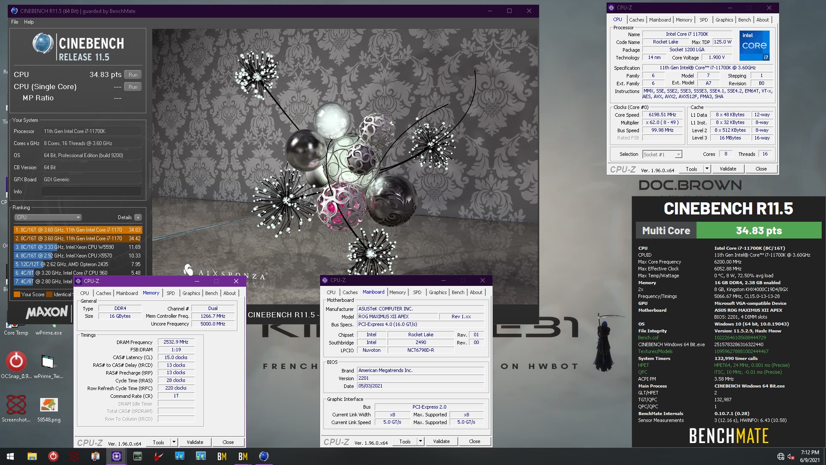Screen dimensions: 826x465
Task: Click the Core Speed 6198.51 MHz value
Action: [x=662, y=115]
